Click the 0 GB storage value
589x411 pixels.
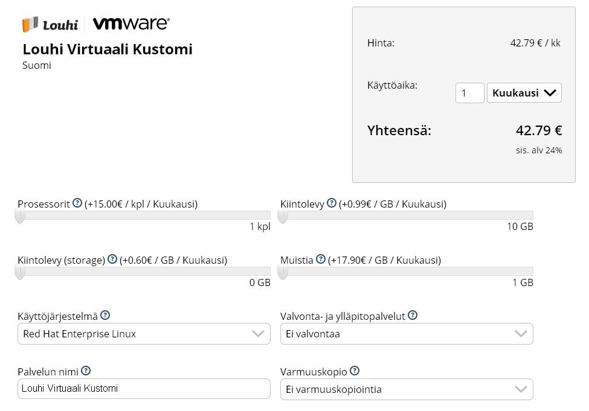tap(260, 282)
